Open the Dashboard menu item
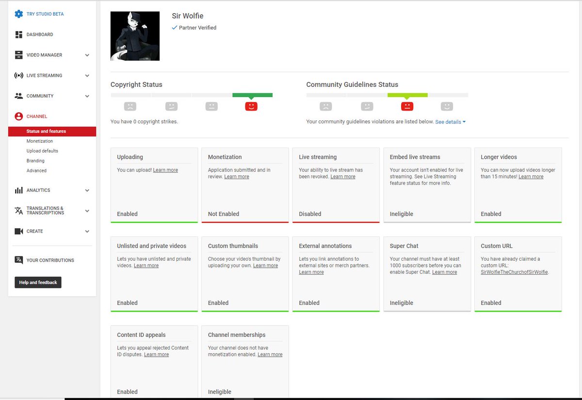Image resolution: width=582 pixels, height=400 pixels. point(40,34)
